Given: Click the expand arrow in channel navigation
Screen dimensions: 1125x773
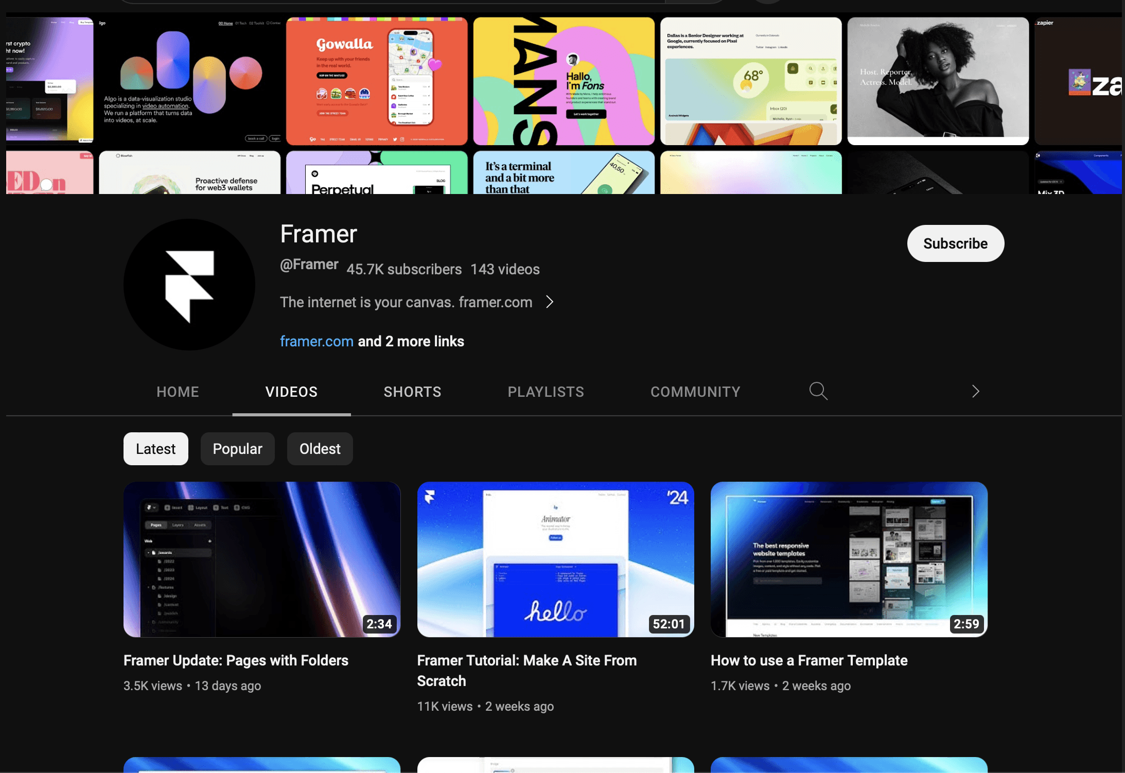Looking at the screenshot, I should (975, 392).
